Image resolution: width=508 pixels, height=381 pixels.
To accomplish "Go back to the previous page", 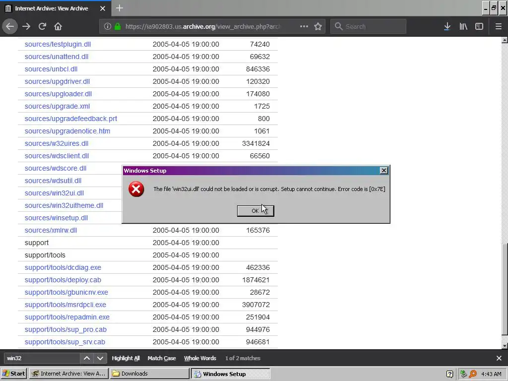I will tap(10, 26).
